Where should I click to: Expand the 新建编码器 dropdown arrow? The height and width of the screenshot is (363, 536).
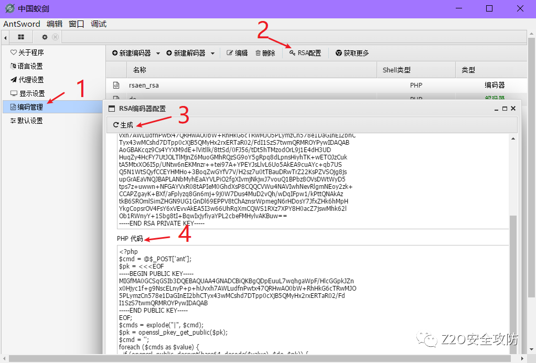[x=158, y=54]
